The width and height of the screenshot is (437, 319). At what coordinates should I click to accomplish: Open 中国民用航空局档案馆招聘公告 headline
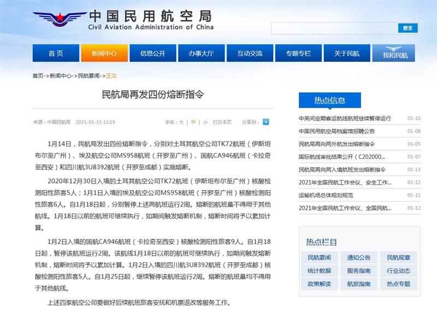tap(337, 131)
